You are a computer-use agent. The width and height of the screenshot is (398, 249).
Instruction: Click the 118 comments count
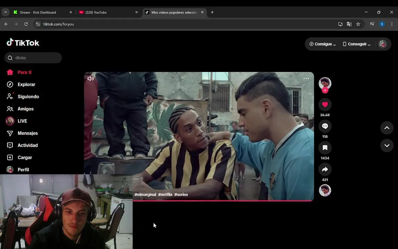[325, 137]
